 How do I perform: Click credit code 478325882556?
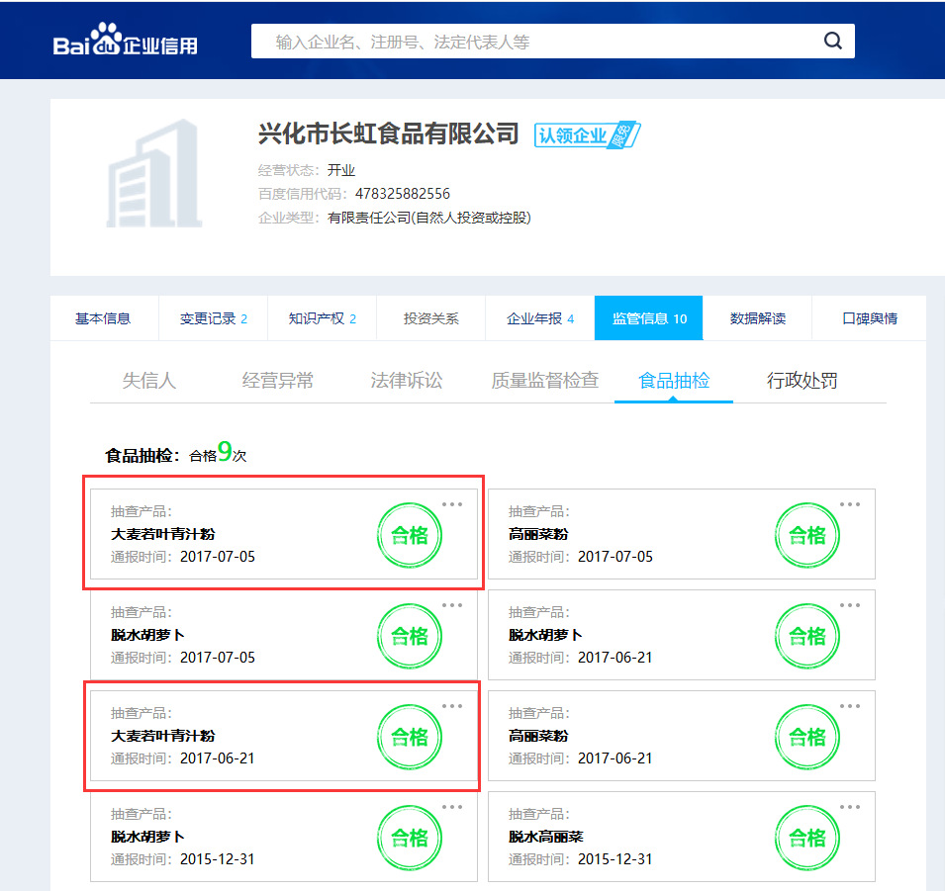coord(403,194)
